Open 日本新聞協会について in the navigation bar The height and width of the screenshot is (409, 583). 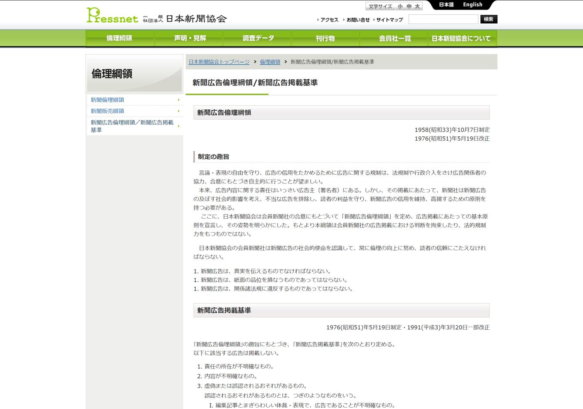point(461,38)
